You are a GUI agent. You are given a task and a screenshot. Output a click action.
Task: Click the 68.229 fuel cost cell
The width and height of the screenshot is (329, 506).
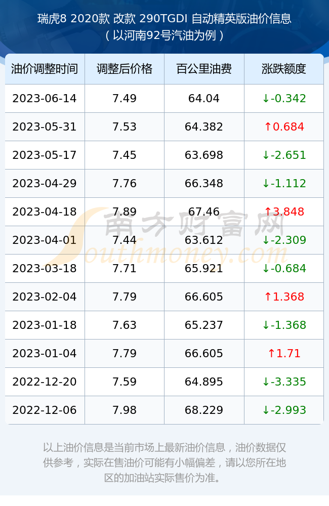(204, 410)
